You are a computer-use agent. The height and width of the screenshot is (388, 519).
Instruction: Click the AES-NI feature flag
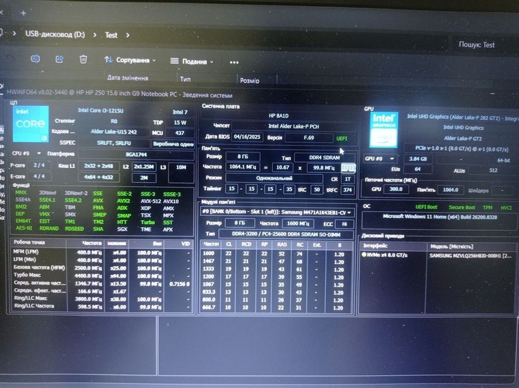point(24,228)
